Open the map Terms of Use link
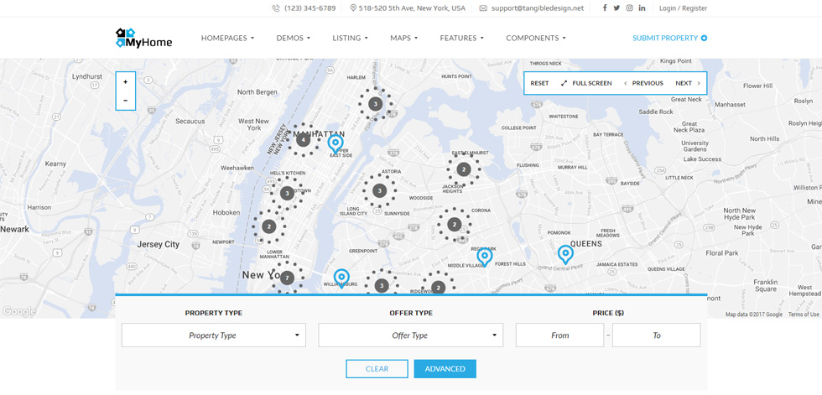822x395 pixels. coord(804,314)
